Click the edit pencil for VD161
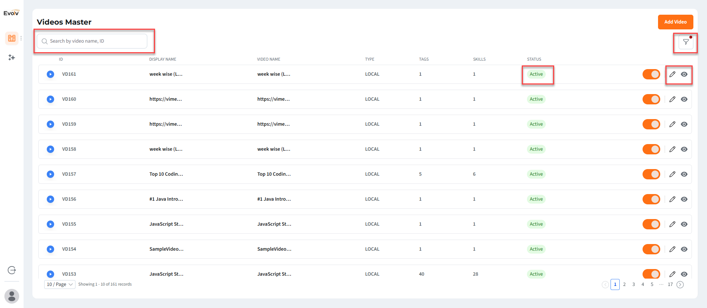 (x=672, y=74)
